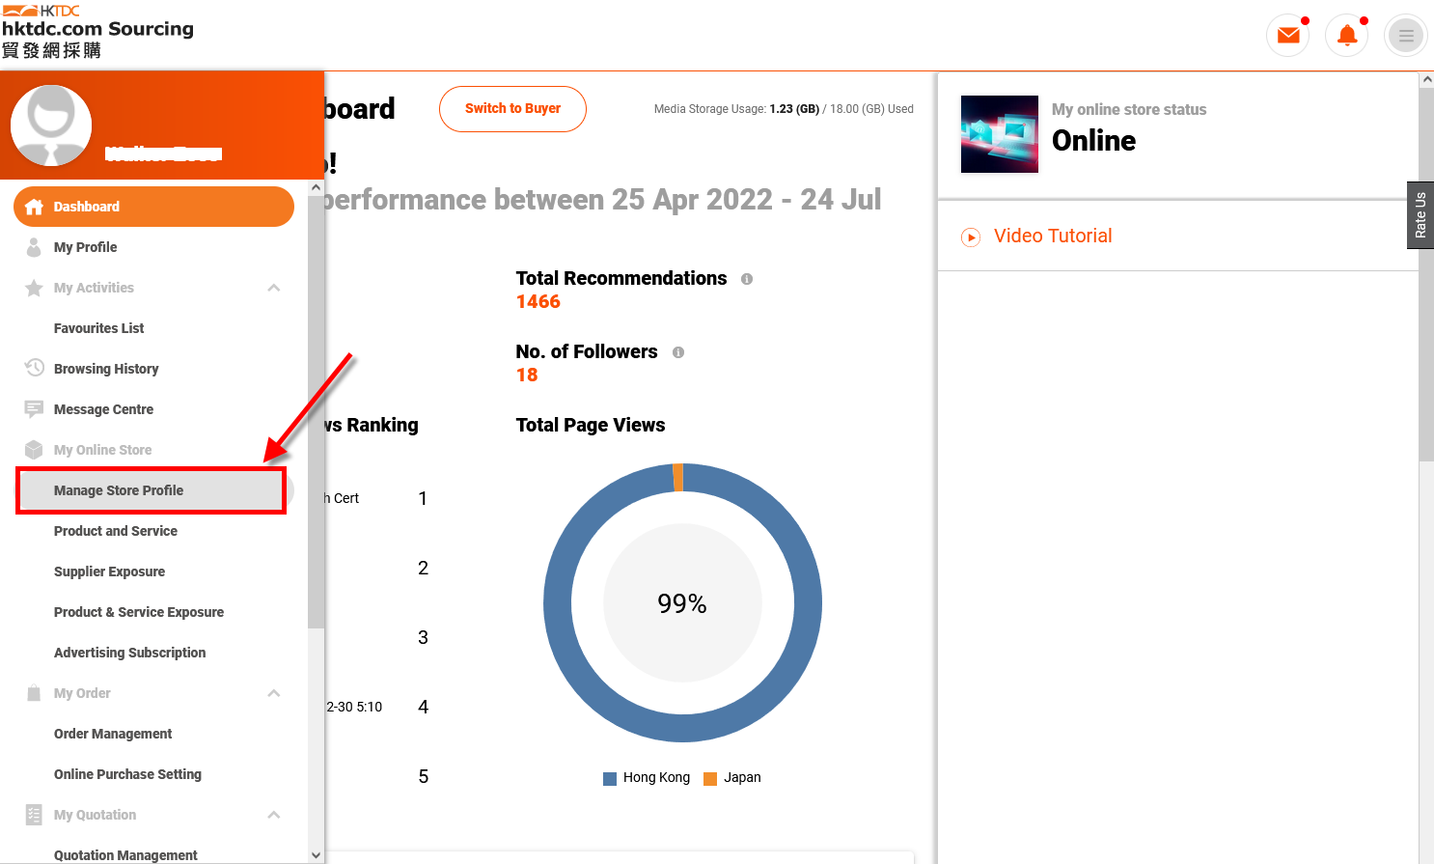
Task: Collapse the My Activities section chevron
Action: [274, 288]
